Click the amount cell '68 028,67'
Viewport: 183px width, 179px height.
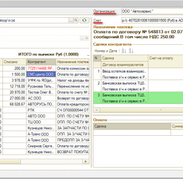pyautogui.click(x=14, y=104)
